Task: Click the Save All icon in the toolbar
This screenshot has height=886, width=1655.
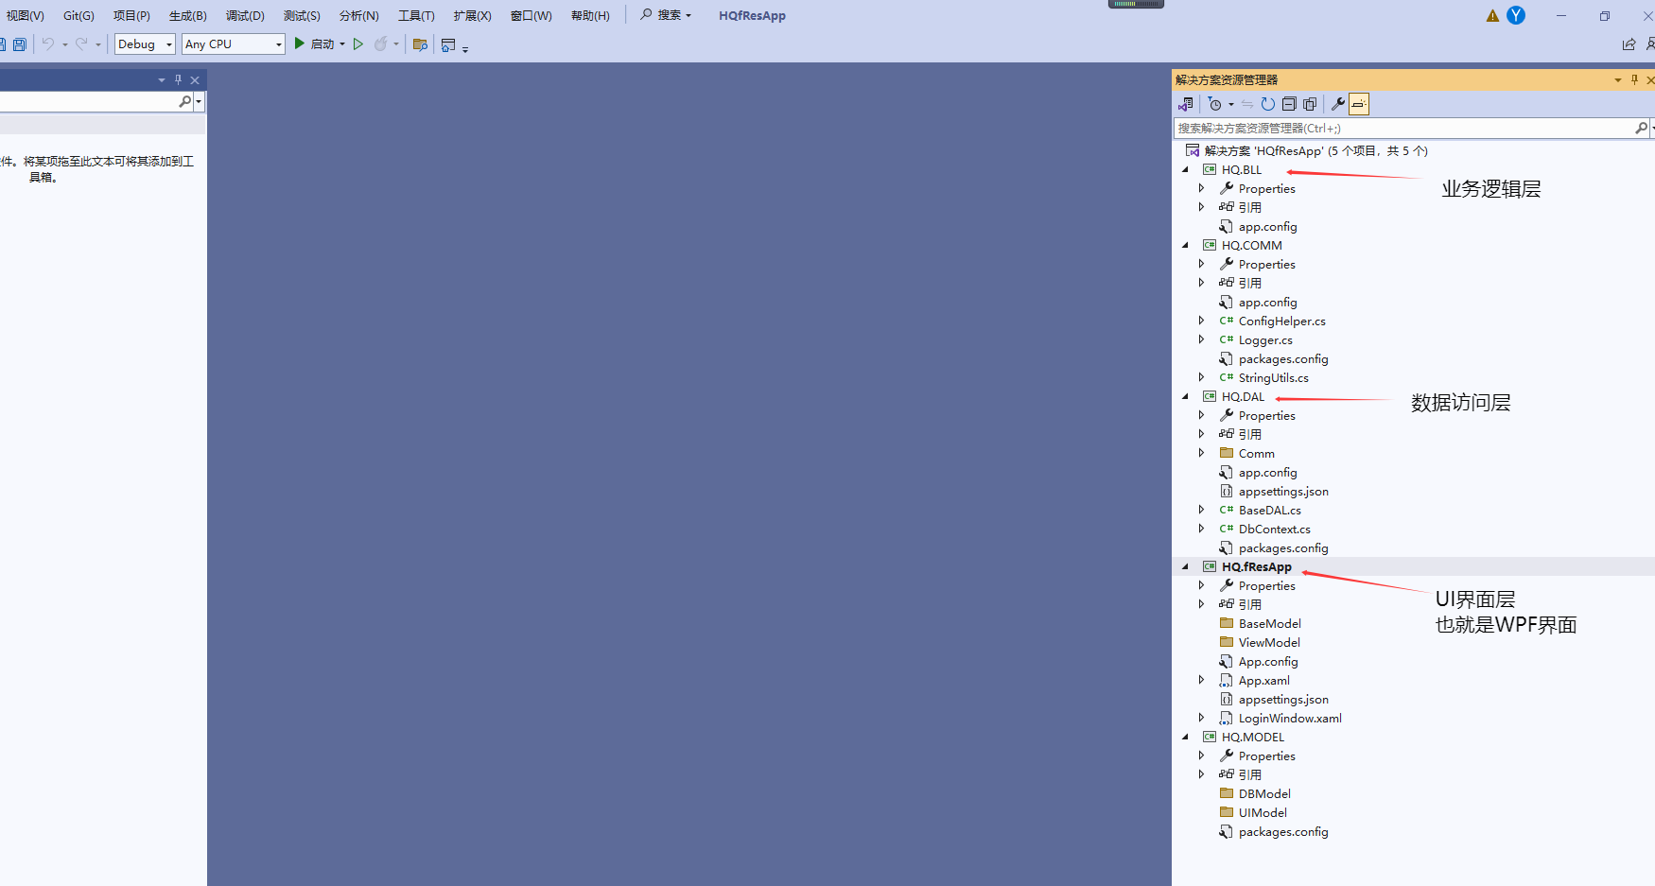Action: pyautogui.click(x=19, y=44)
